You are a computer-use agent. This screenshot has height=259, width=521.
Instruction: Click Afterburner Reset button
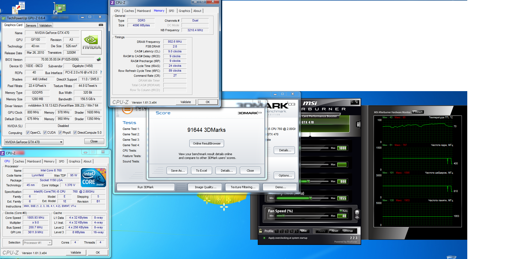click(335, 231)
